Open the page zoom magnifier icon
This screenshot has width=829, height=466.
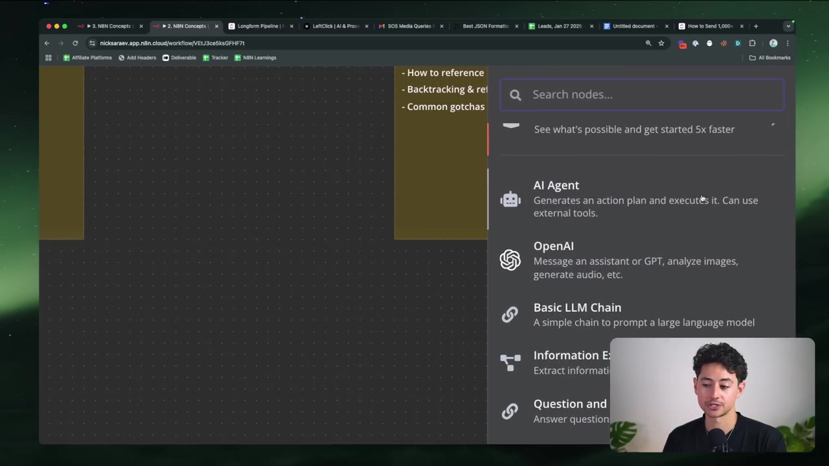(648, 43)
